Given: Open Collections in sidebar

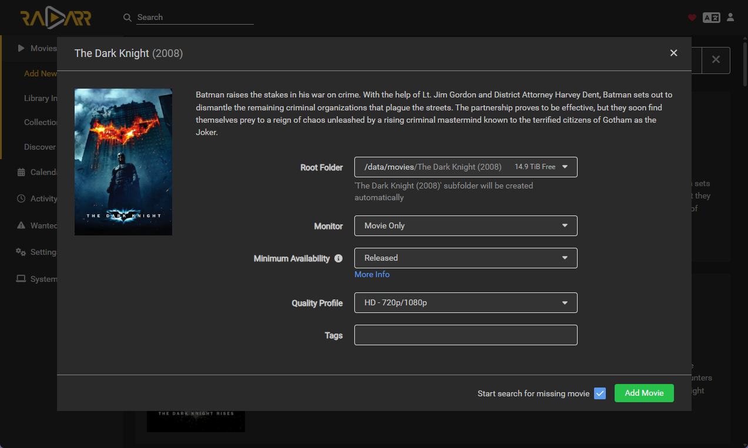Looking at the screenshot, I should [41, 122].
